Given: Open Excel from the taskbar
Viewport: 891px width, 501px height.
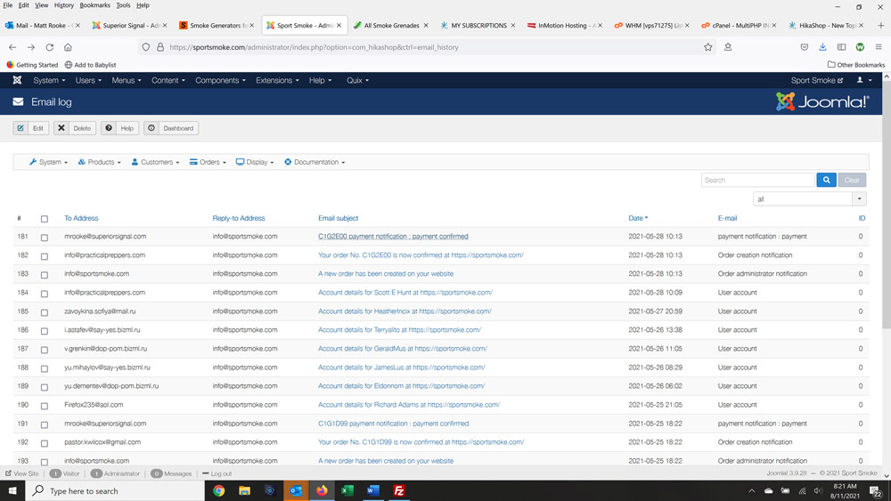Looking at the screenshot, I should click(x=347, y=491).
